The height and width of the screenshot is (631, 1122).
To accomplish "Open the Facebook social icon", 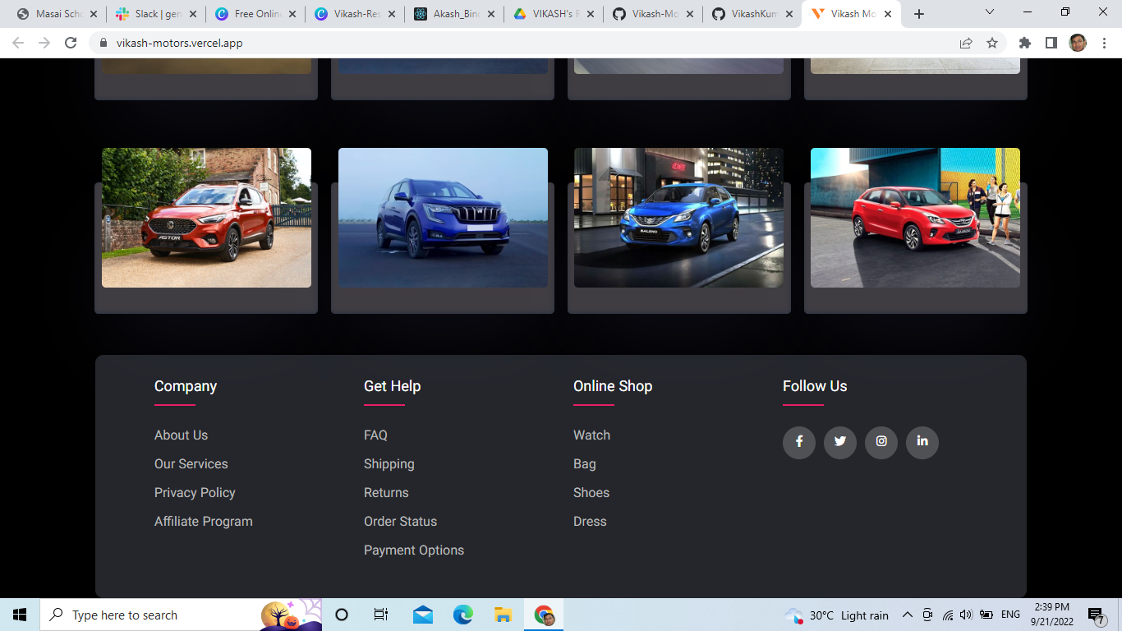I will pyautogui.click(x=798, y=442).
